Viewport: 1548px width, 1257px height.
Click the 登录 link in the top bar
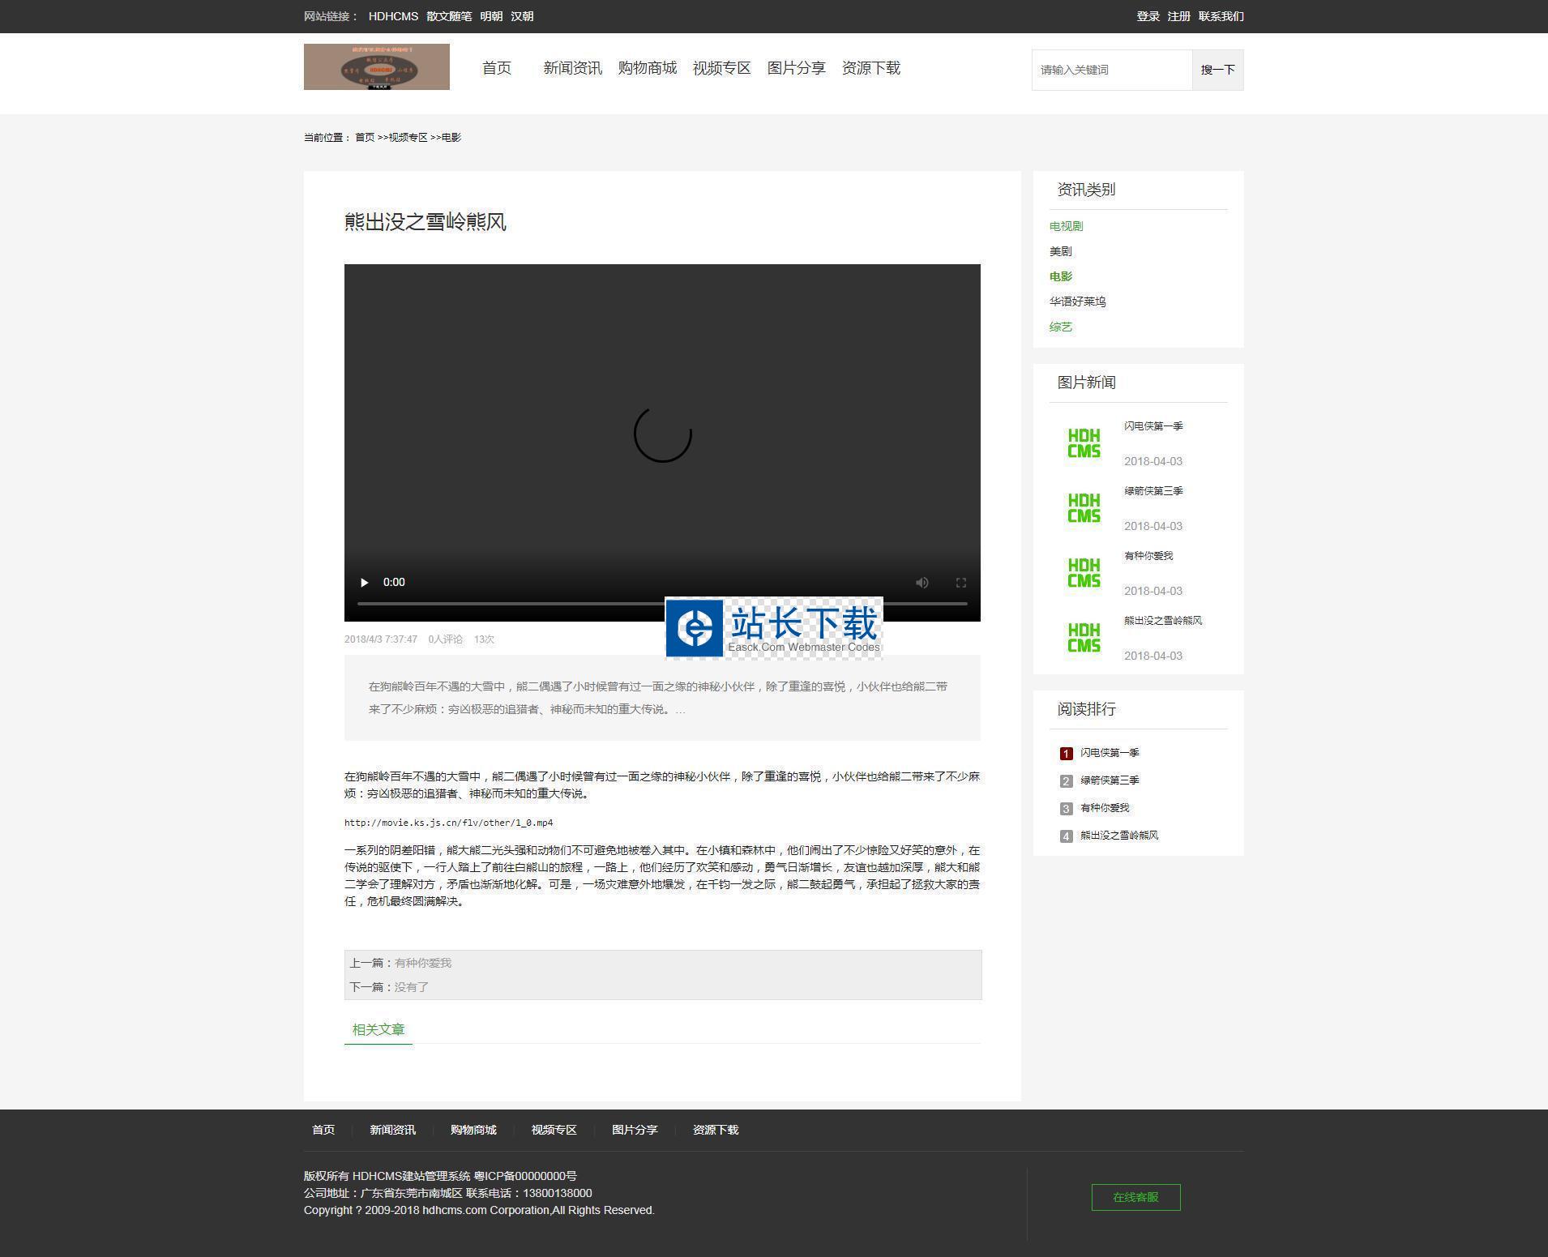[x=1148, y=16]
